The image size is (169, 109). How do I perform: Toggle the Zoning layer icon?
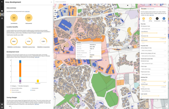point(150,19)
